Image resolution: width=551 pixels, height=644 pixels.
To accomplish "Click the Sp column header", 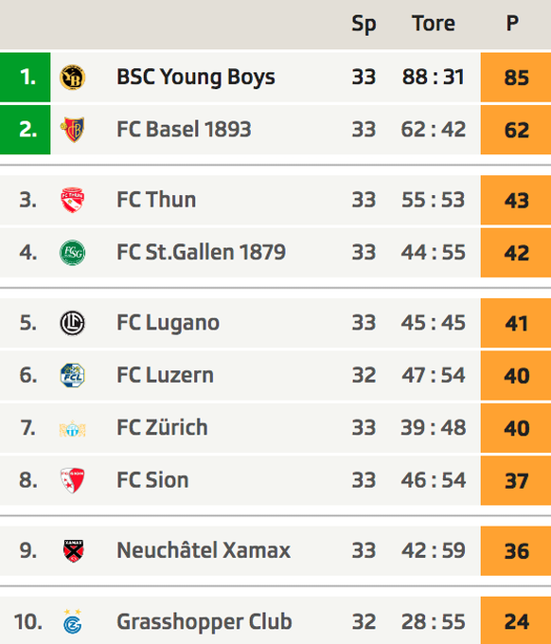I will (x=364, y=24).
